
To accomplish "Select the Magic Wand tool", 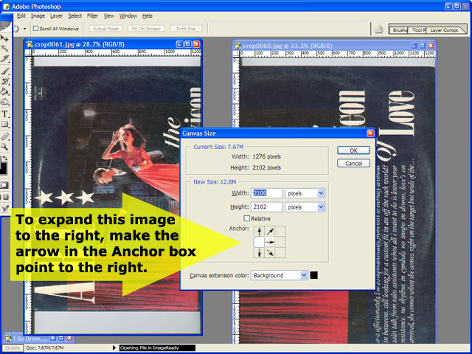I will tap(4, 48).
